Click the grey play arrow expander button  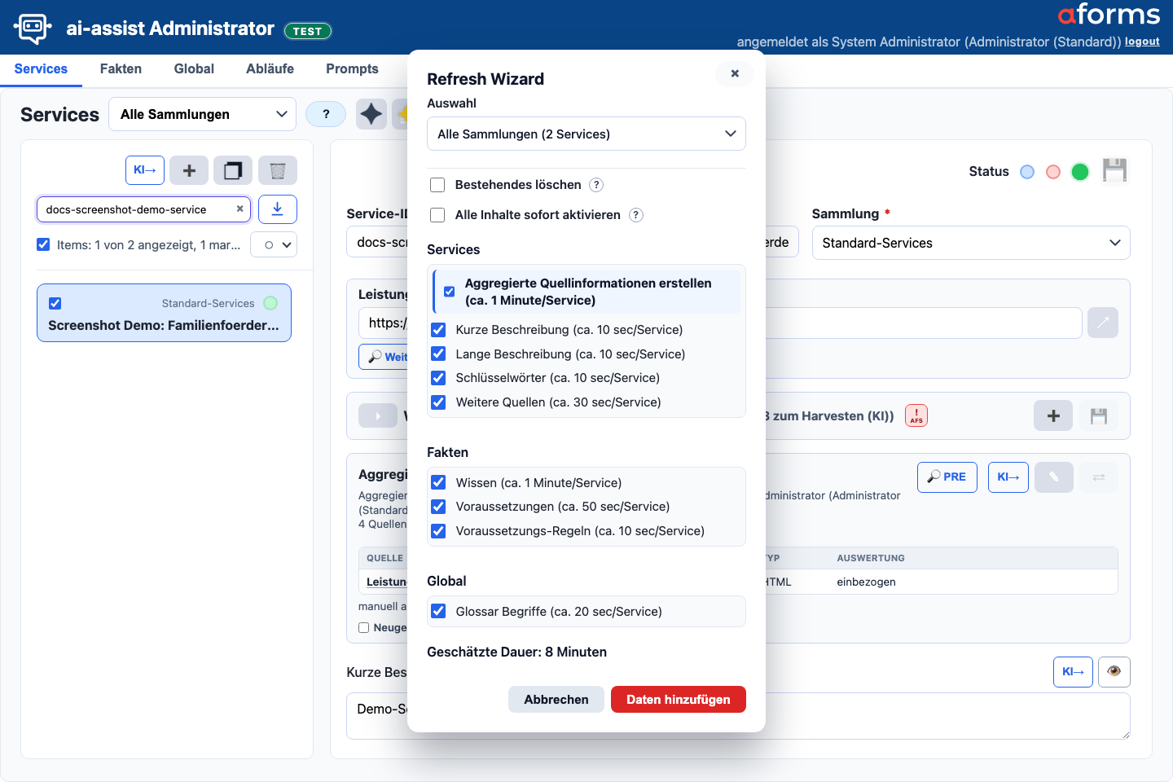point(378,415)
